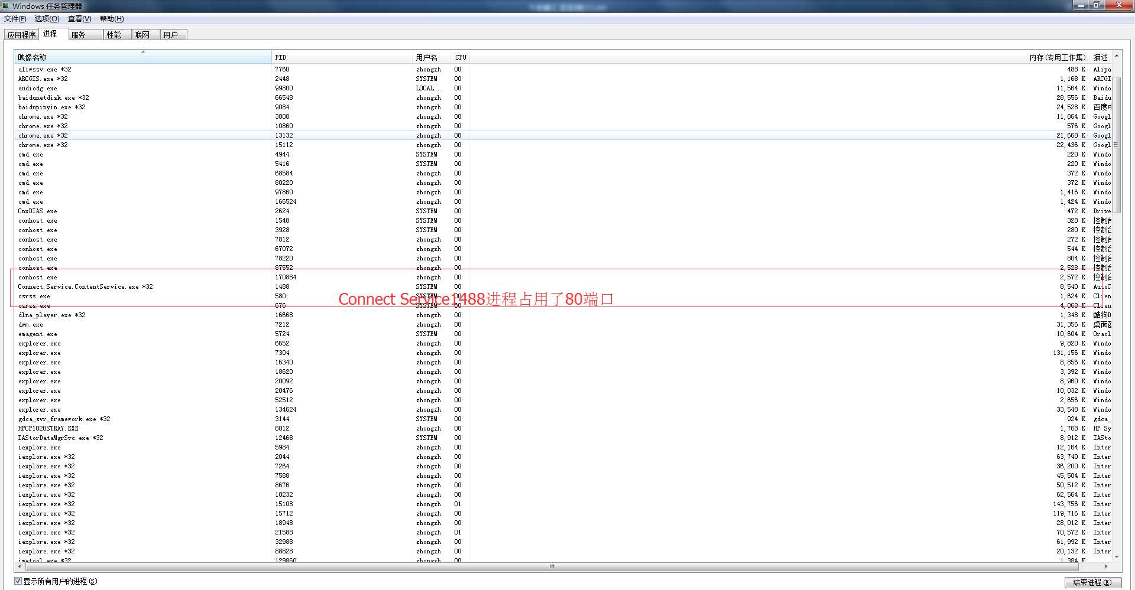Select iexplore.exe process with PID 5984
1135x590 pixels.
[563, 447]
